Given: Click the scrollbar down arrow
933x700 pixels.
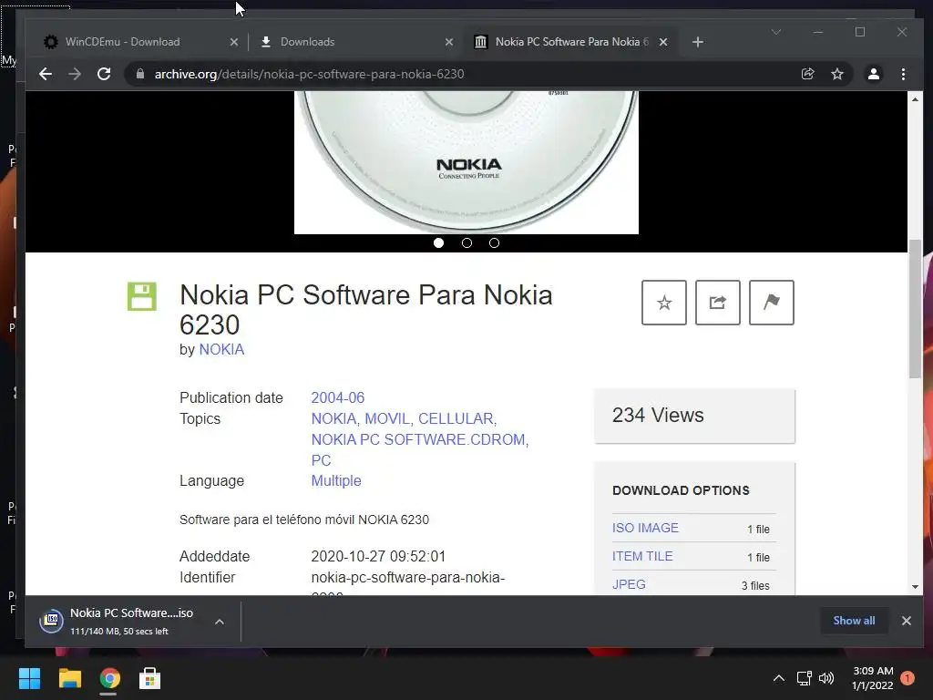Looking at the screenshot, I should pyautogui.click(x=915, y=587).
